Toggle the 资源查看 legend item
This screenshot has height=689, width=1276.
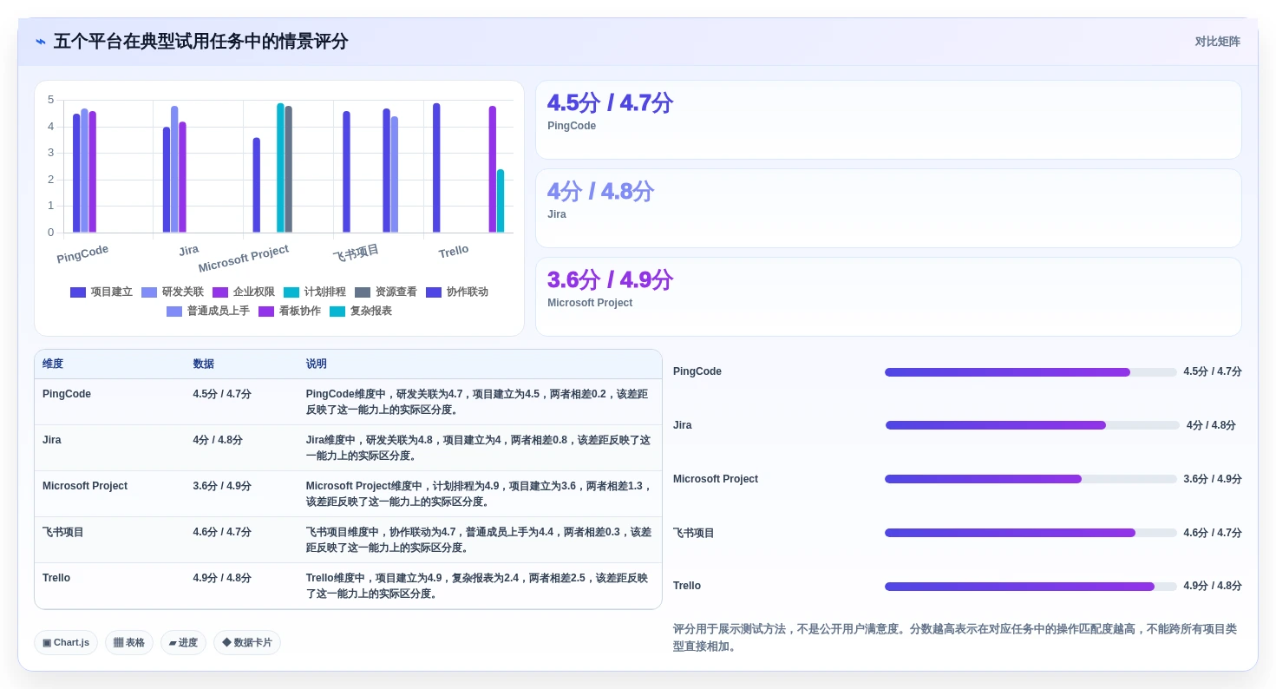click(x=386, y=292)
